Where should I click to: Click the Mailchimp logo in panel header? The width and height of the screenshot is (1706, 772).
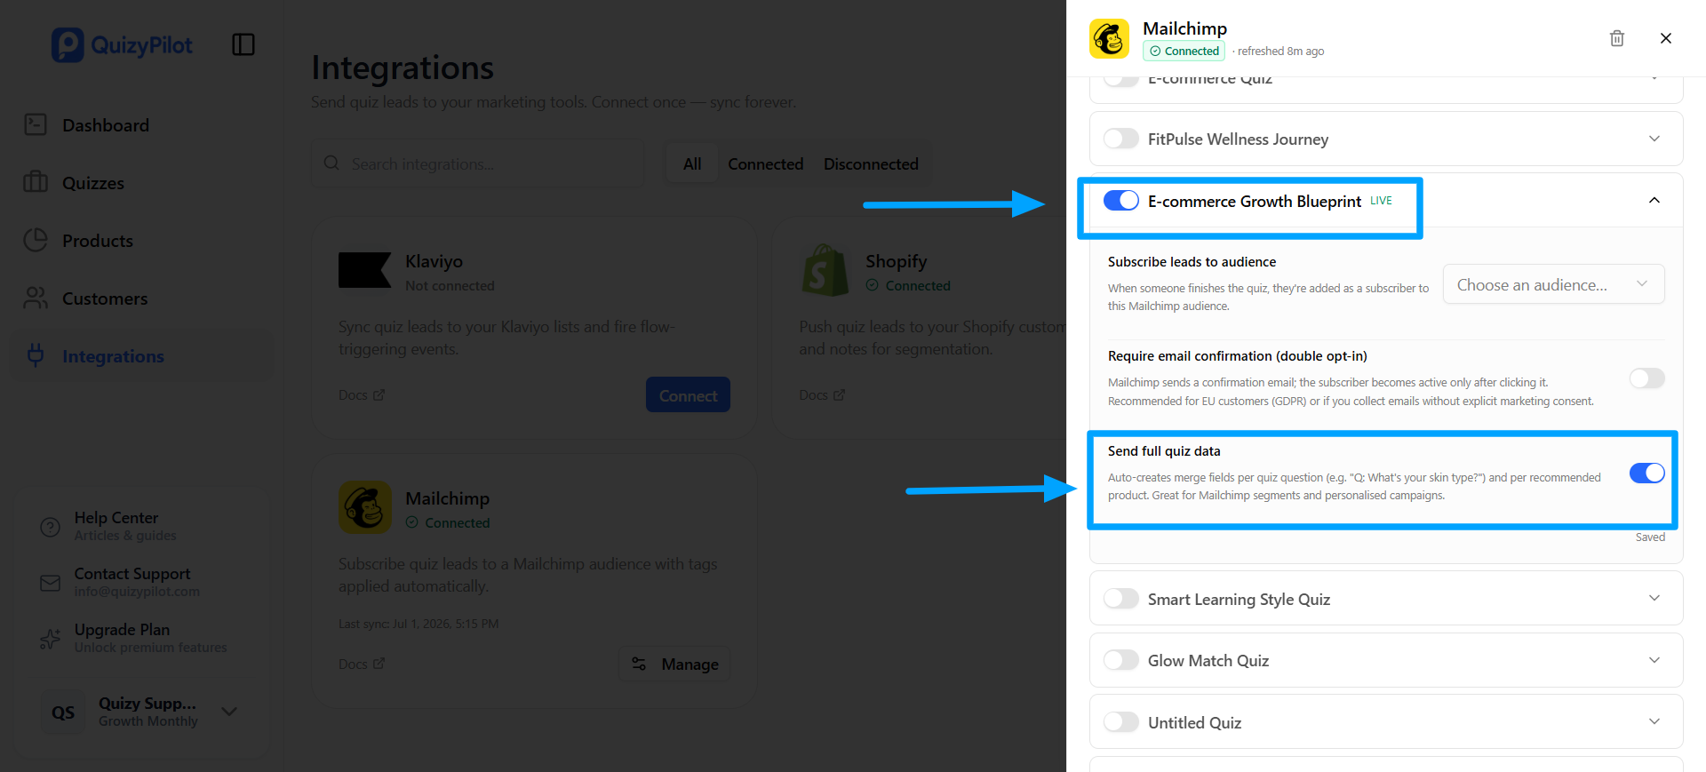point(1110,39)
